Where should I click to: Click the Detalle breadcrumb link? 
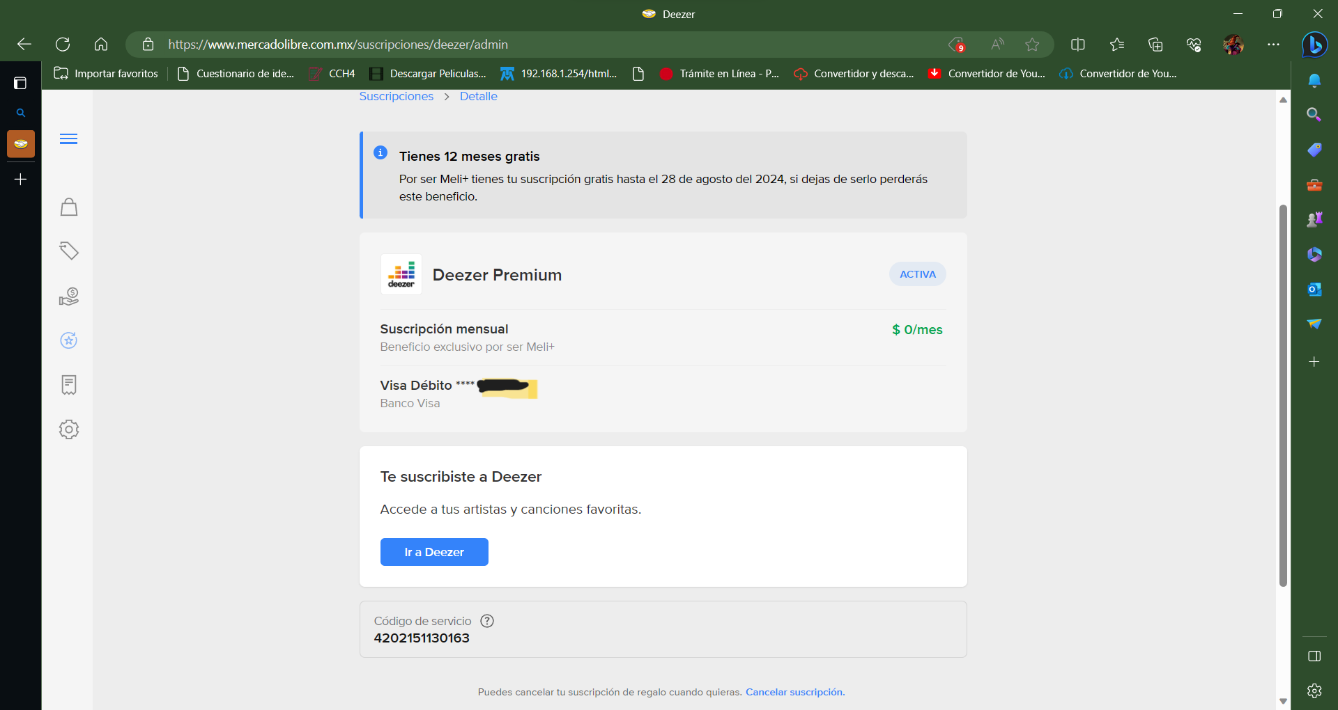click(479, 97)
